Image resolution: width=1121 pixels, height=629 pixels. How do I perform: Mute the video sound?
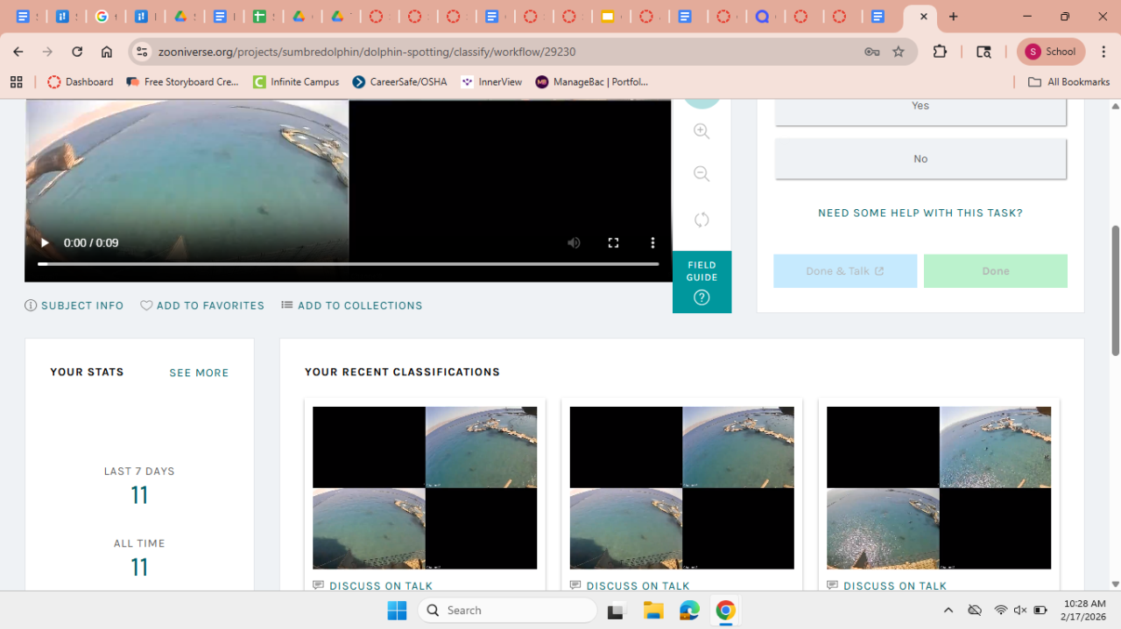[574, 243]
